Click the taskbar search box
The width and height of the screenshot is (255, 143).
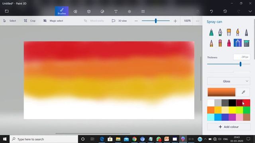point(44,139)
